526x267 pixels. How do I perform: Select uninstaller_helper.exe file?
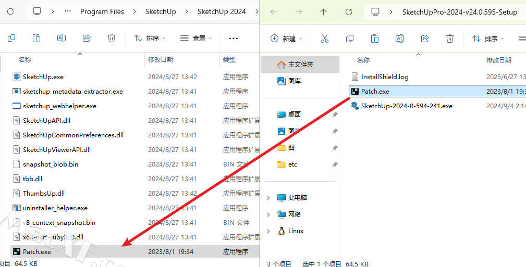(55, 208)
